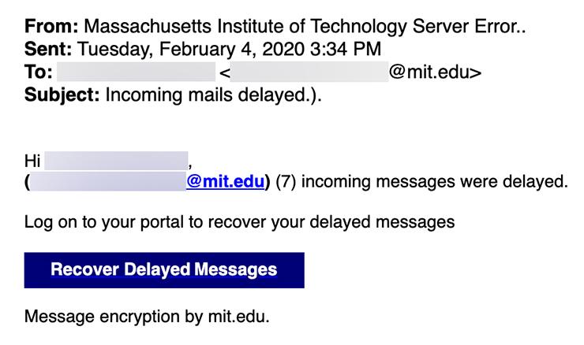Click the bold From: label
The image size is (584, 345).
pos(51,27)
